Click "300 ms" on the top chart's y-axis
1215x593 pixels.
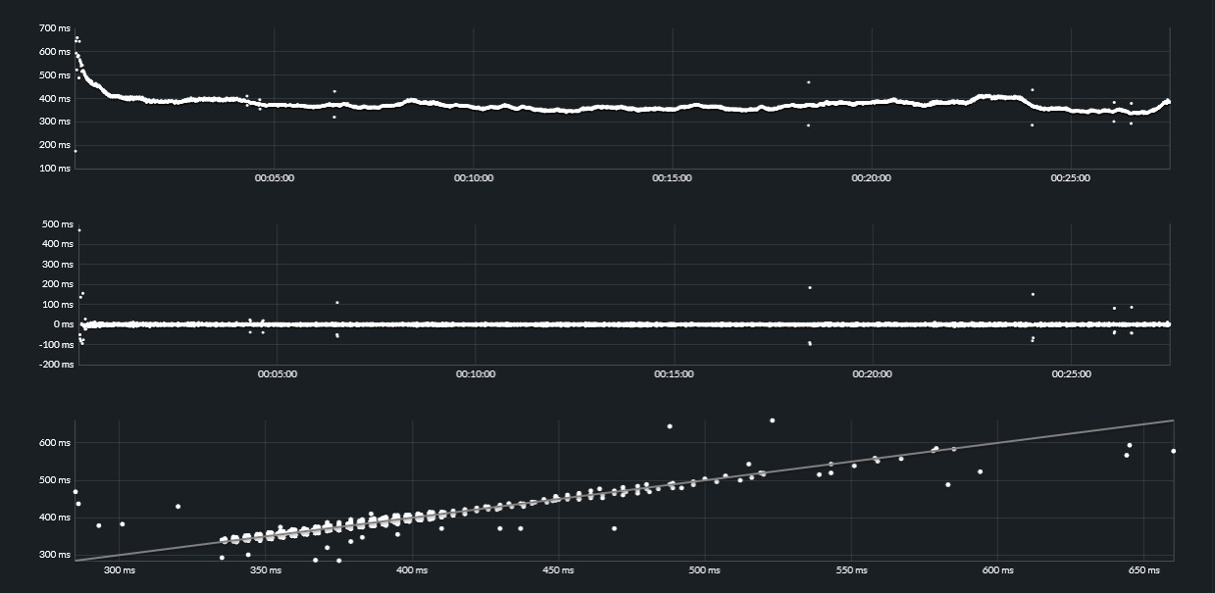point(55,122)
